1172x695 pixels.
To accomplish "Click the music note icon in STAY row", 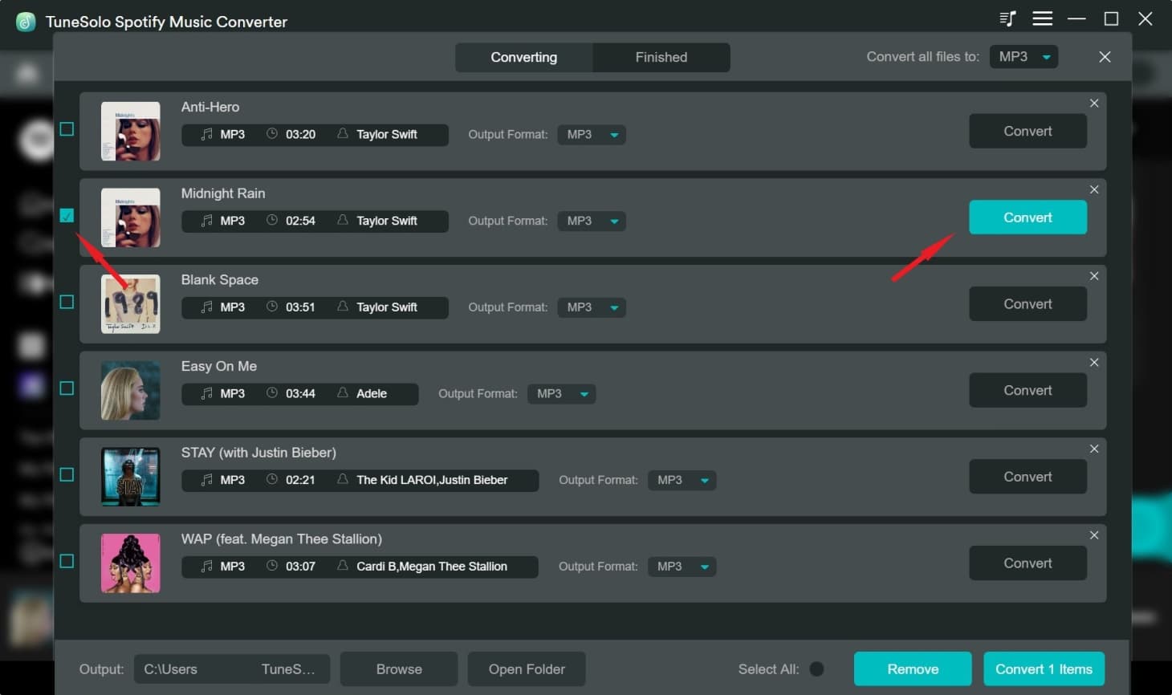I will (206, 480).
